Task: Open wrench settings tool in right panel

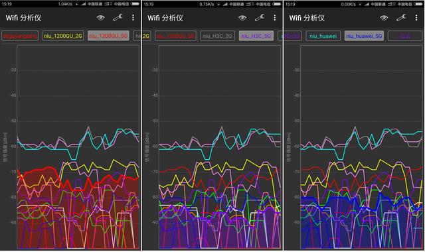Action: click(x=401, y=18)
